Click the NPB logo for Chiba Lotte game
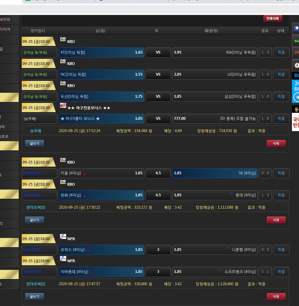This screenshot has height=306, width=299. pos(63,259)
